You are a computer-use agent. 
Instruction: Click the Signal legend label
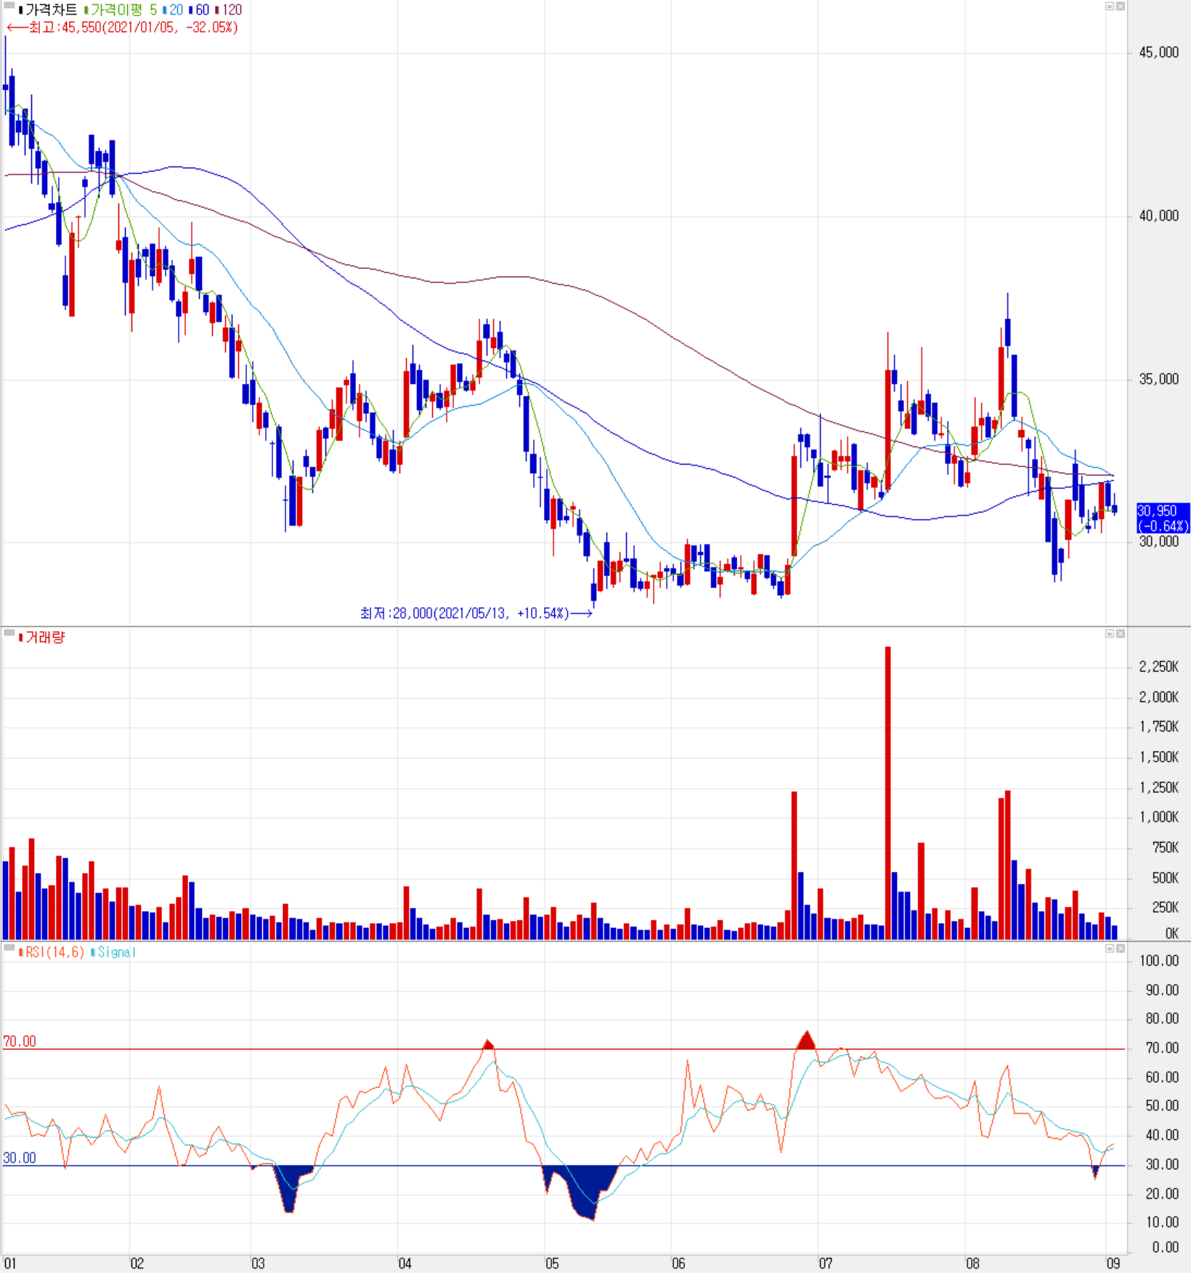pos(114,952)
